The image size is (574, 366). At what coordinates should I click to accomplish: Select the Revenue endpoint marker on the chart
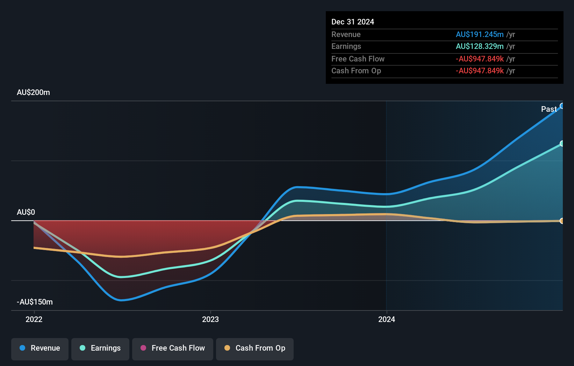click(x=562, y=106)
